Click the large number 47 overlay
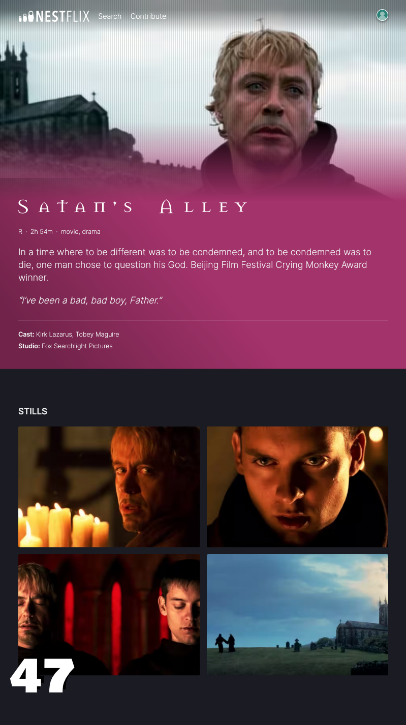The height and width of the screenshot is (725, 406). (43, 676)
